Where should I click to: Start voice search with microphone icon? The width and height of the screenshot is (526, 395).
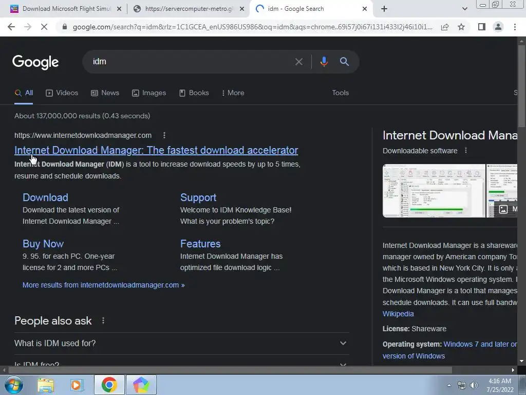point(324,62)
